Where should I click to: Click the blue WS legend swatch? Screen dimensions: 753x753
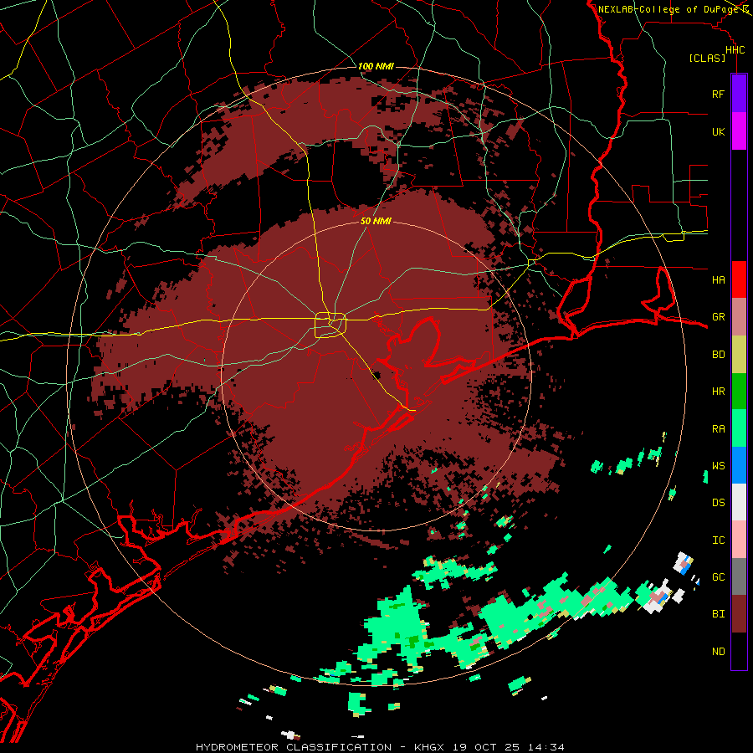point(739,465)
